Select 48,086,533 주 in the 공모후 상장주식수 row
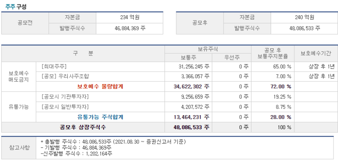338x164 pixels. (x=192, y=127)
